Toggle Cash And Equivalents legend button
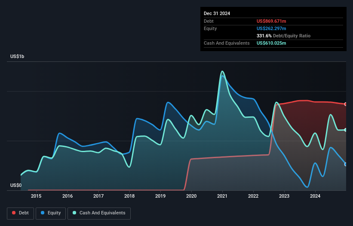Viewport: 353px width, 226px height. [99, 213]
